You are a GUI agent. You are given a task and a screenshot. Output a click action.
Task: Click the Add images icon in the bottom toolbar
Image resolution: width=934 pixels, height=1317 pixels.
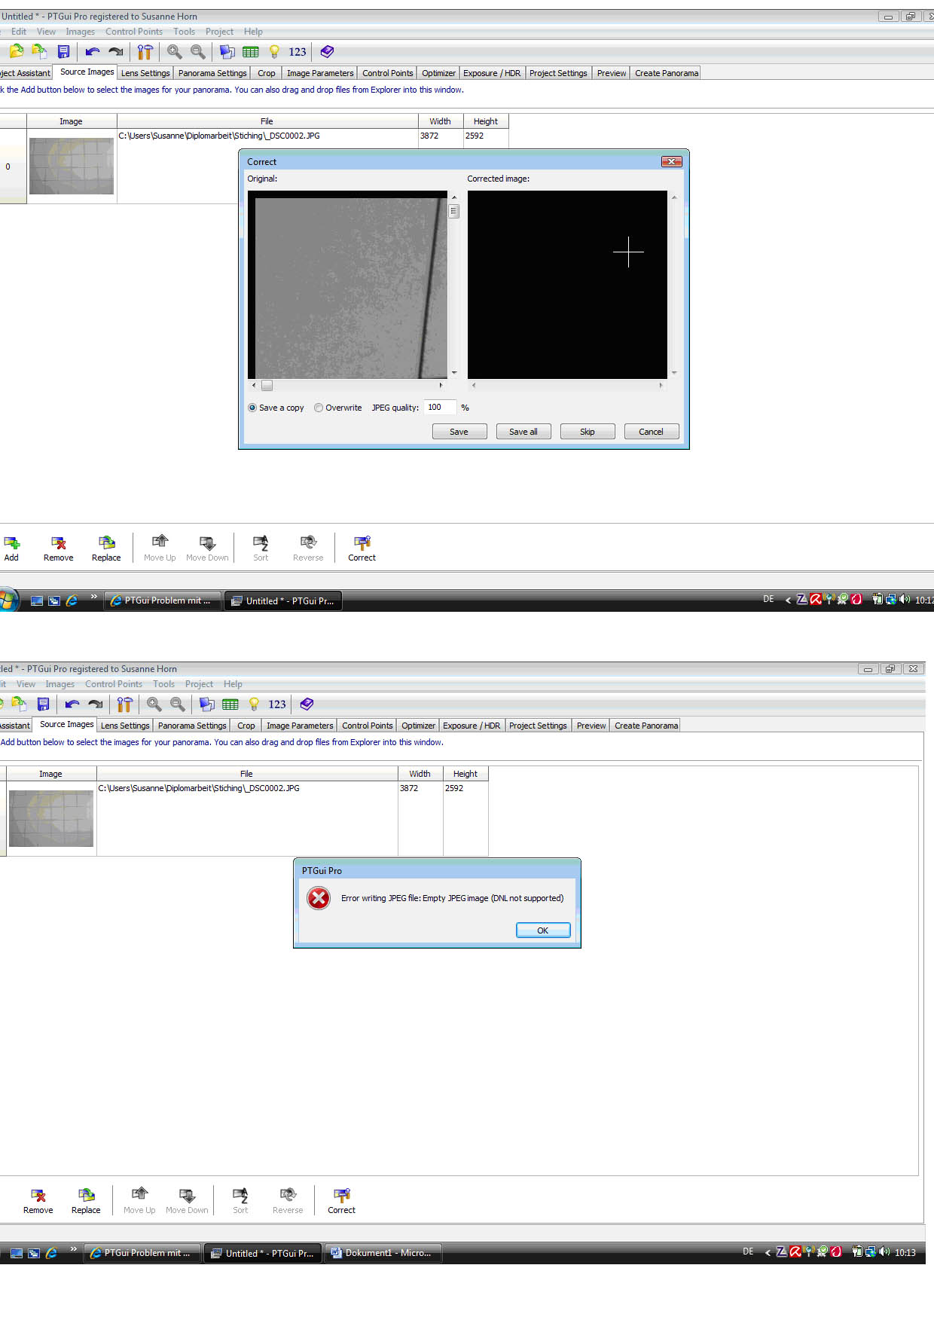click(x=11, y=543)
